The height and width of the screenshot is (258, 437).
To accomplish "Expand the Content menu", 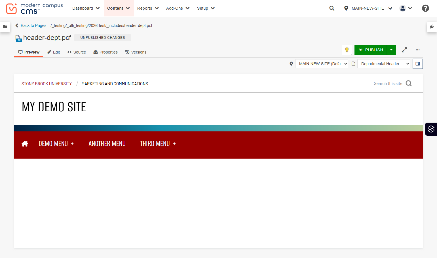I will (x=119, y=8).
